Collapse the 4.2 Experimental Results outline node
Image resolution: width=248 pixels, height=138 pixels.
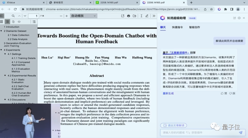[x=5, y=75]
